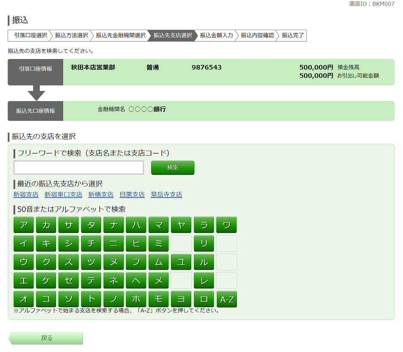
Task: Select the ツ kana button
Action: pos(91,262)
